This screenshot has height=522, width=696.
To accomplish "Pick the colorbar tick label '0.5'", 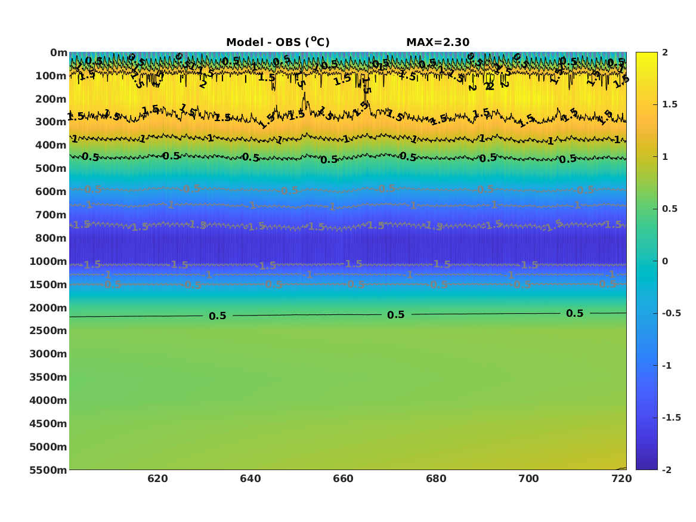I will point(670,209).
